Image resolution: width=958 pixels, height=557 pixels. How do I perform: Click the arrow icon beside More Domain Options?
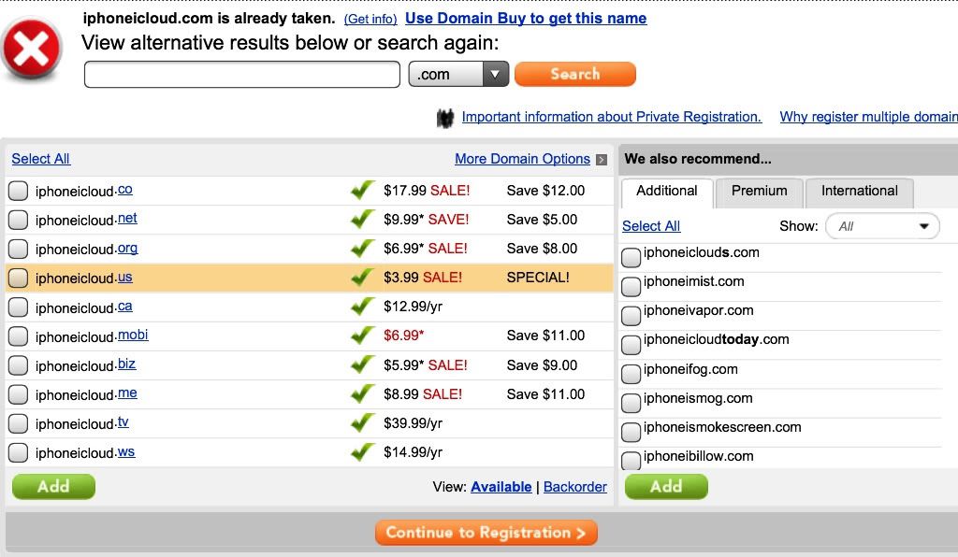click(602, 159)
